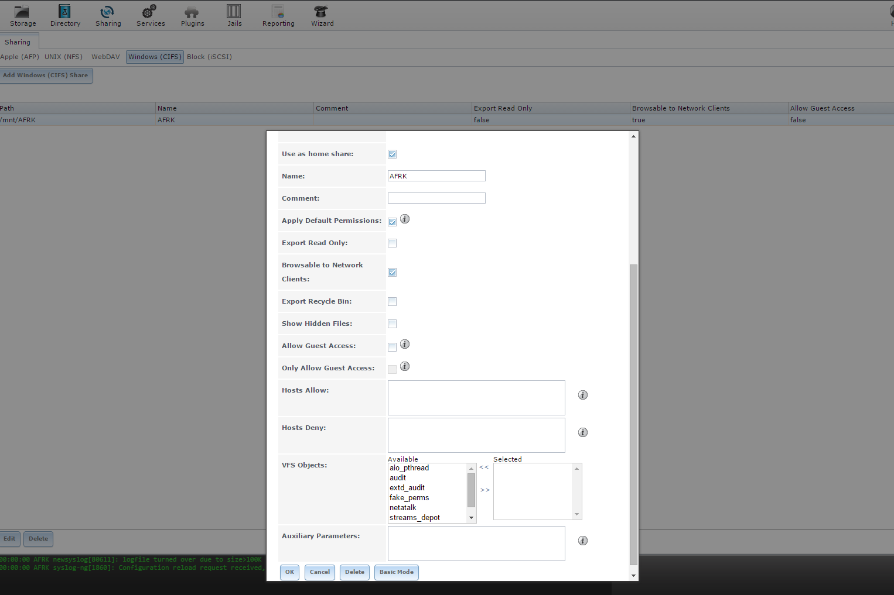Screen dimensions: 894x595
Task: Enable the Show Hidden Files checkbox
Action: click(393, 324)
